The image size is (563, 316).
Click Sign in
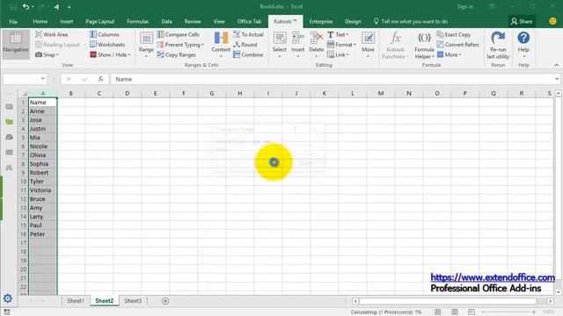[x=465, y=6]
